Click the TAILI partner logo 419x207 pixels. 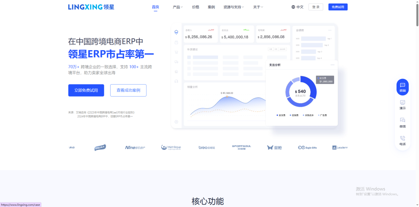[x=100, y=148]
